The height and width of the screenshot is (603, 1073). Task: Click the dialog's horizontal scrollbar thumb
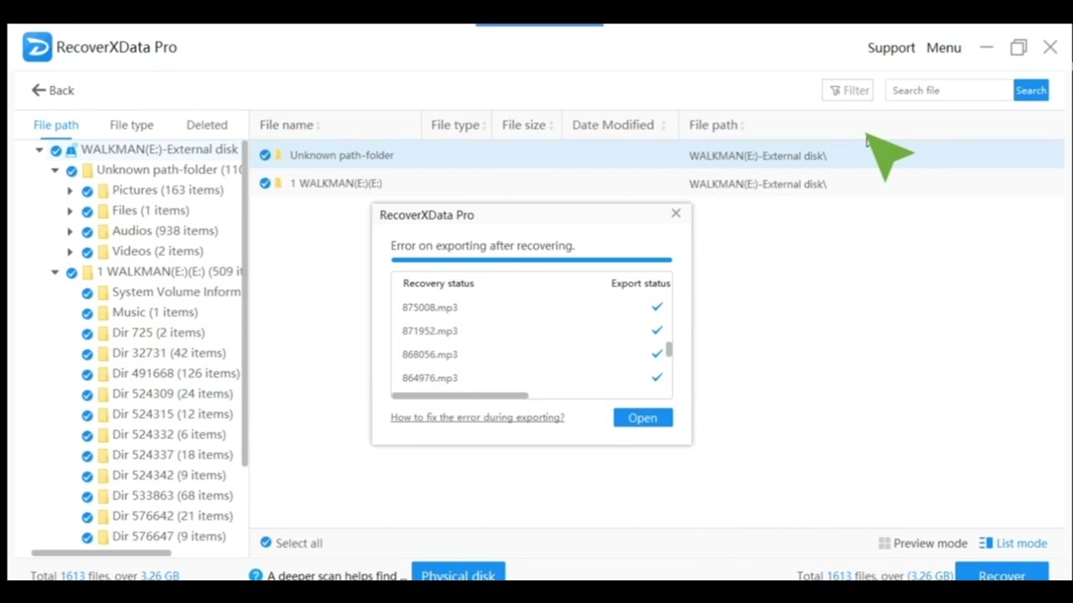(459, 395)
